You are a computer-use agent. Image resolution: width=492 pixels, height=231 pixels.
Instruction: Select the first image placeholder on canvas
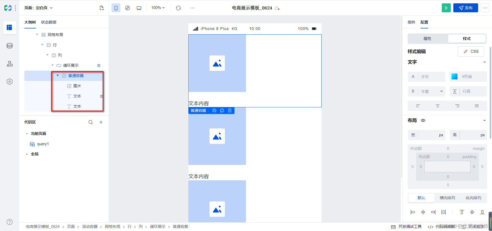coord(217,63)
